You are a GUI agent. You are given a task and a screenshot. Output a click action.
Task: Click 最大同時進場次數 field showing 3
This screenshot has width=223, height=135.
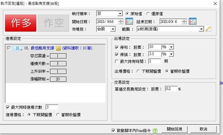click(52, 107)
